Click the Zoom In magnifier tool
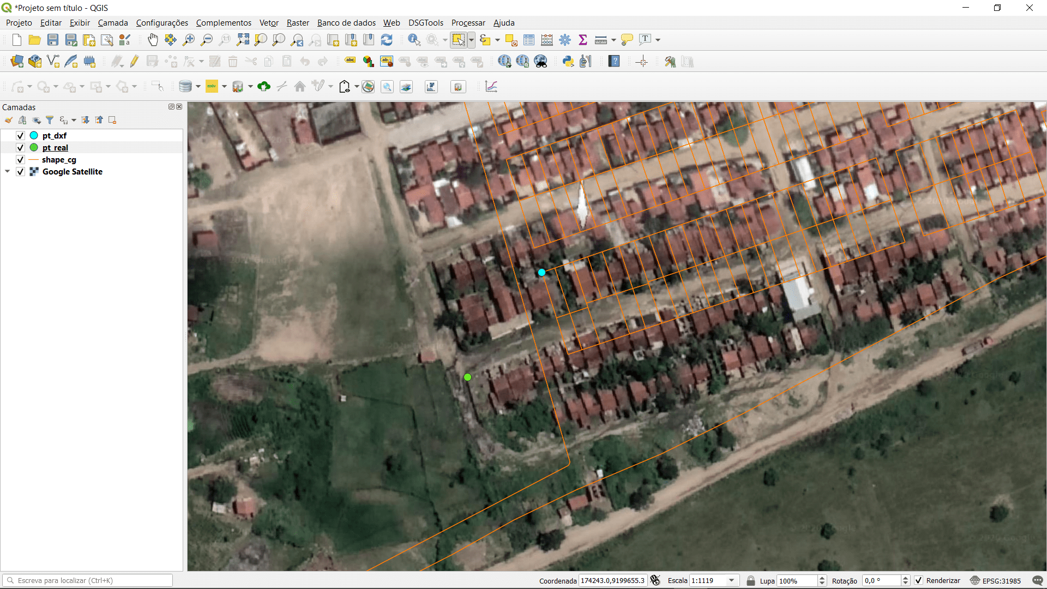The height and width of the screenshot is (589, 1047). [189, 40]
